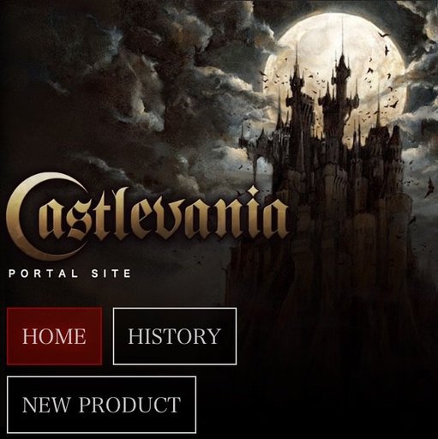Open the NEW PRODUCT page
Viewport: 438px width, 439px height.
[101, 405]
